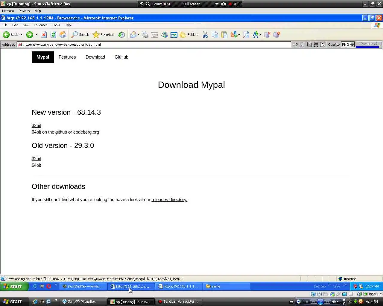Open the VirtualBox Machine menu
This screenshot has width=383, height=306.
click(x=8, y=11)
